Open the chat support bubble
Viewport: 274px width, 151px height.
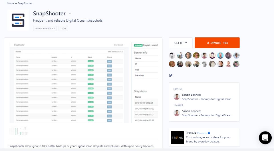pos(265,138)
